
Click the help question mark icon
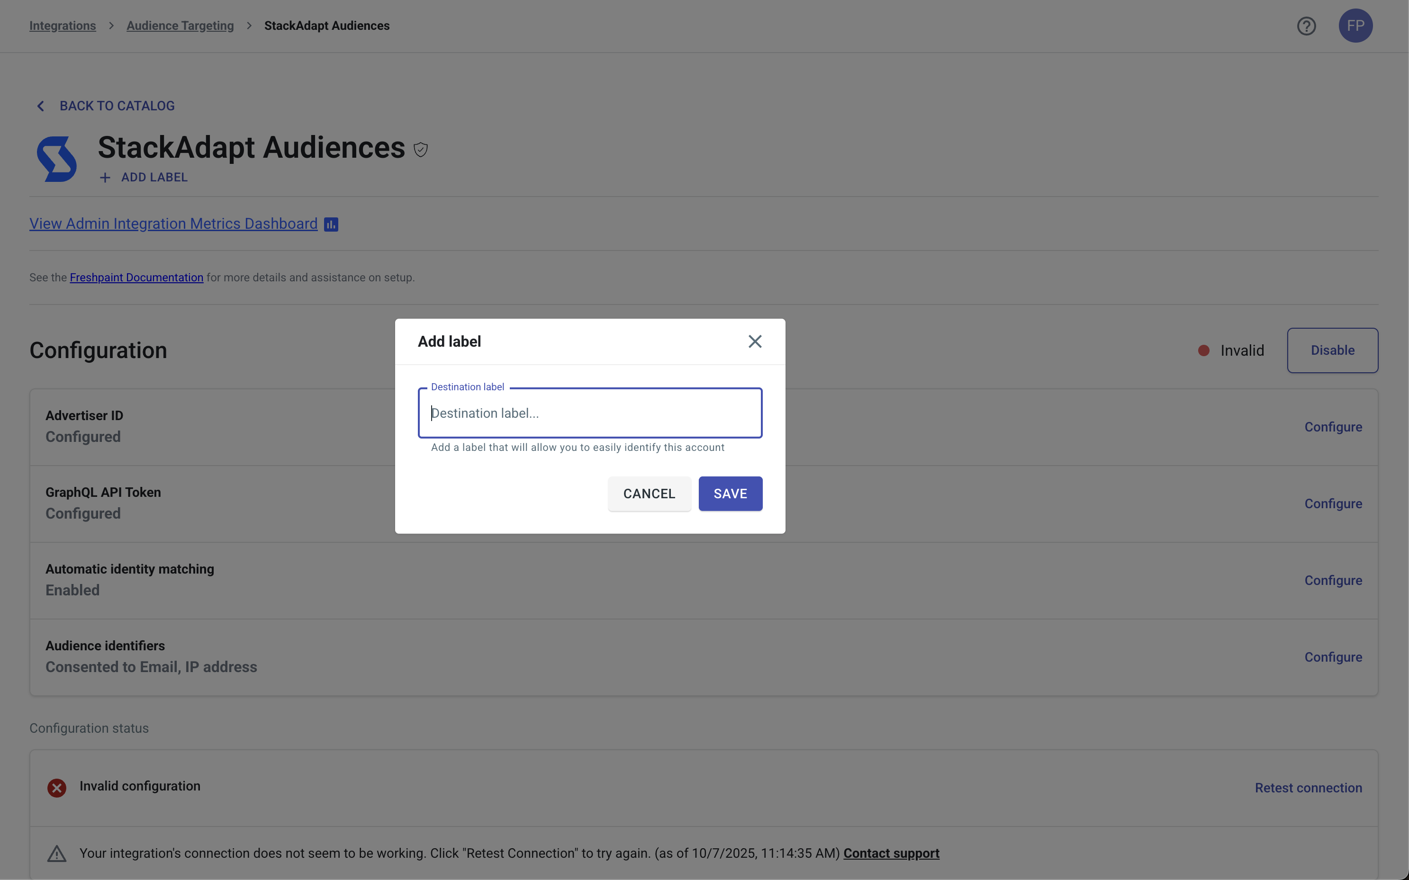tap(1306, 26)
